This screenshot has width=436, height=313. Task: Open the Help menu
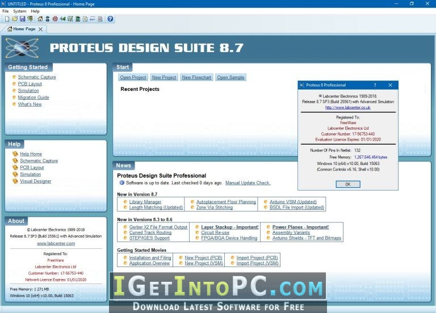[x=35, y=11]
